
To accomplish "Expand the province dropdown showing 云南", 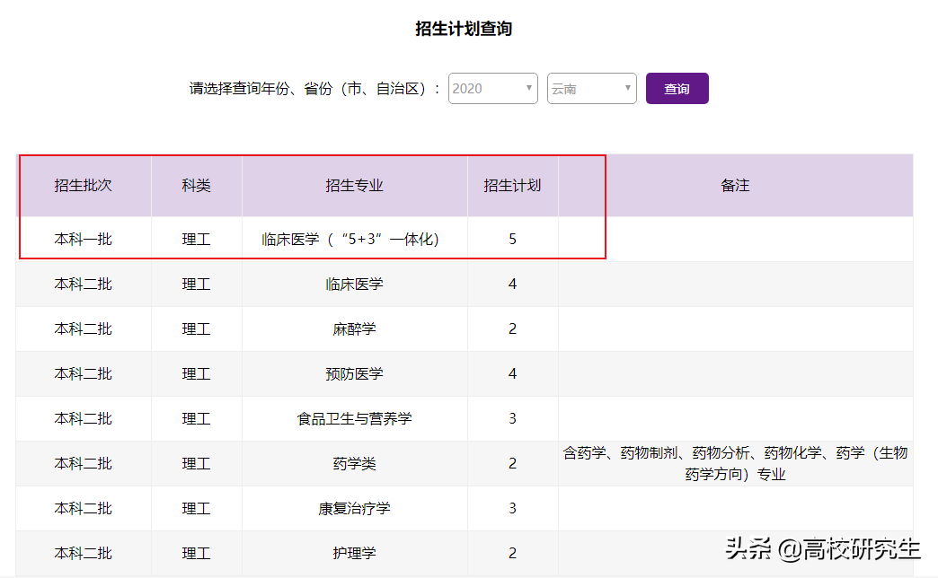I will coord(591,88).
